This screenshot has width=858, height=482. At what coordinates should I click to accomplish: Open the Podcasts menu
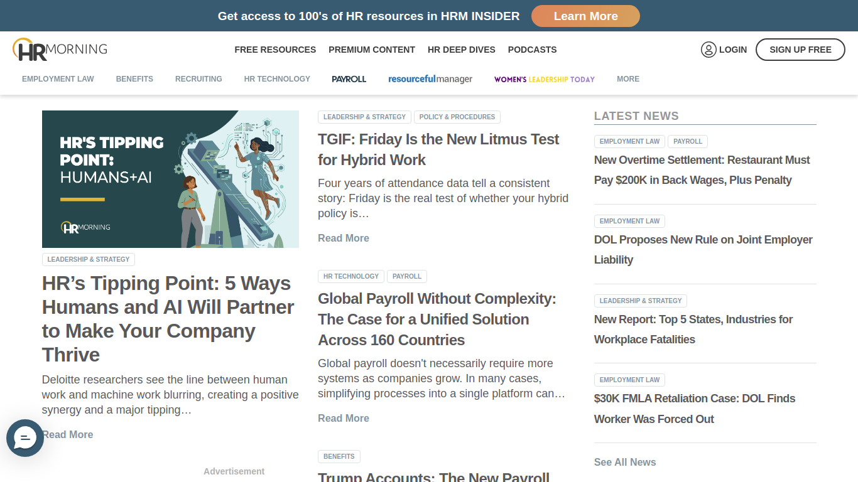(533, 50)
